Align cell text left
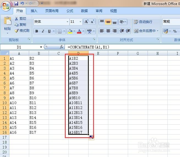Image resolution: width=180 pixels, height=157 pixels. 102,31
